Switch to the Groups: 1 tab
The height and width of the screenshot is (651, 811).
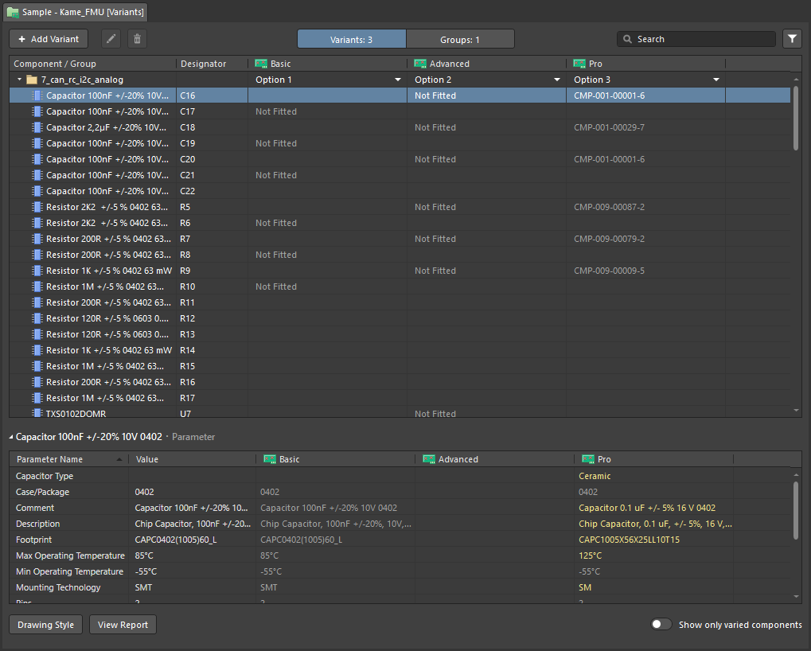pos(460,39)
